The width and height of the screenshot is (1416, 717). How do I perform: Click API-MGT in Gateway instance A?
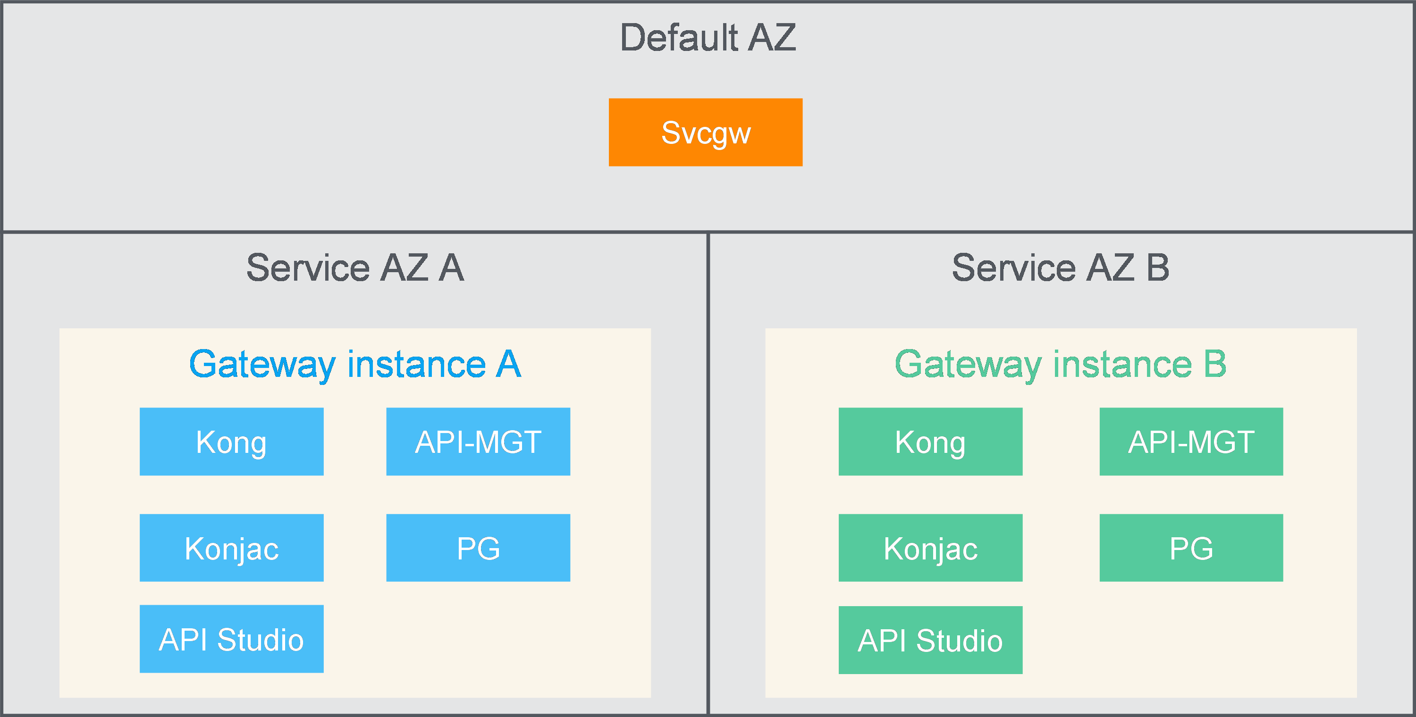click(478, 442)
